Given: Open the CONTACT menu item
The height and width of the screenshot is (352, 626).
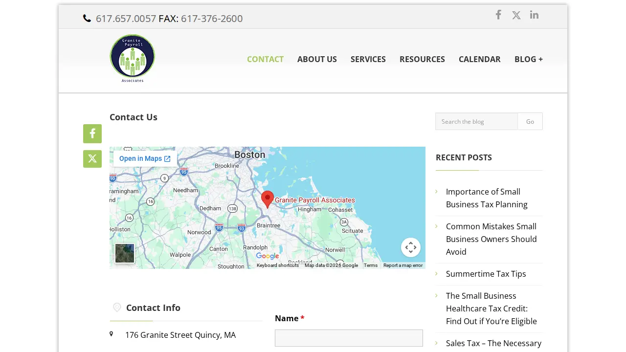Looking at the screenshot, I should point(265,59).
